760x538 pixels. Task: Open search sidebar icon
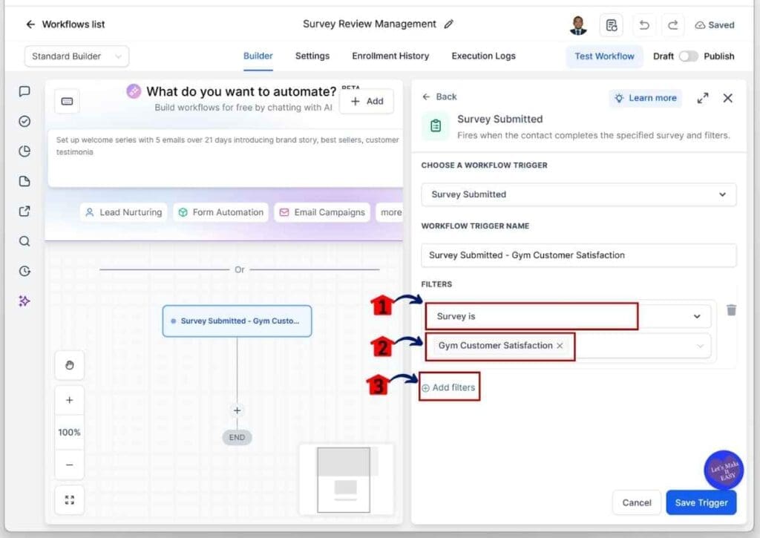[x=24, y=241]
